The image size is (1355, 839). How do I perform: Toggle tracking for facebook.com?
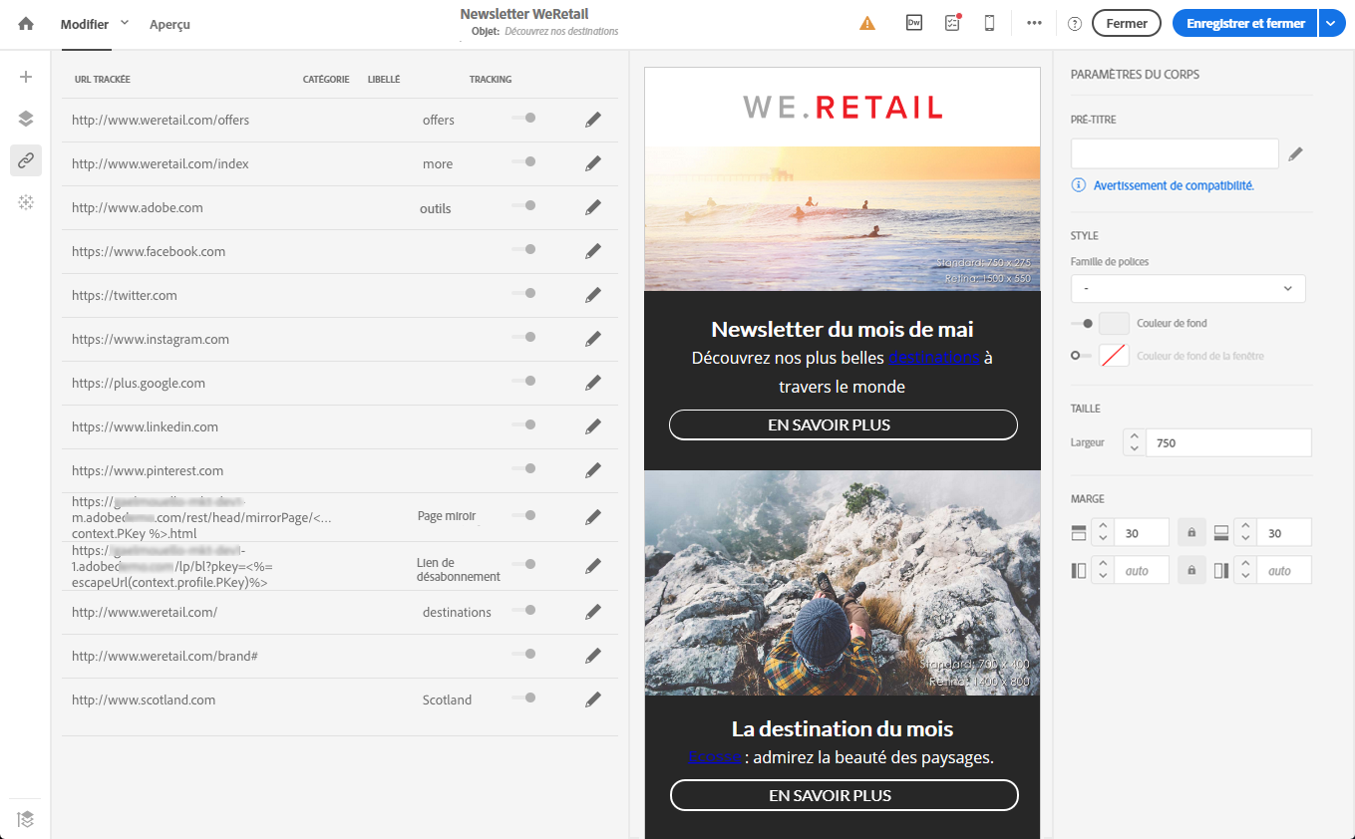524,249
